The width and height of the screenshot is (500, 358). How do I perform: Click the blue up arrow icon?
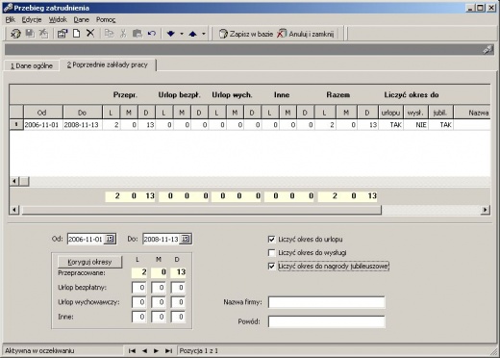click(x=192, y=34)
